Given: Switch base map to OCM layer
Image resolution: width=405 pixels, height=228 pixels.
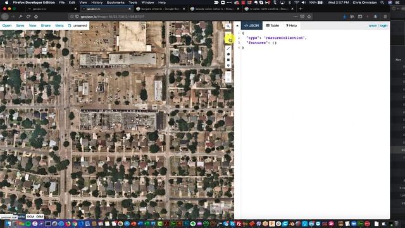Looking at the screenshot, I should (x=30, y=217).
